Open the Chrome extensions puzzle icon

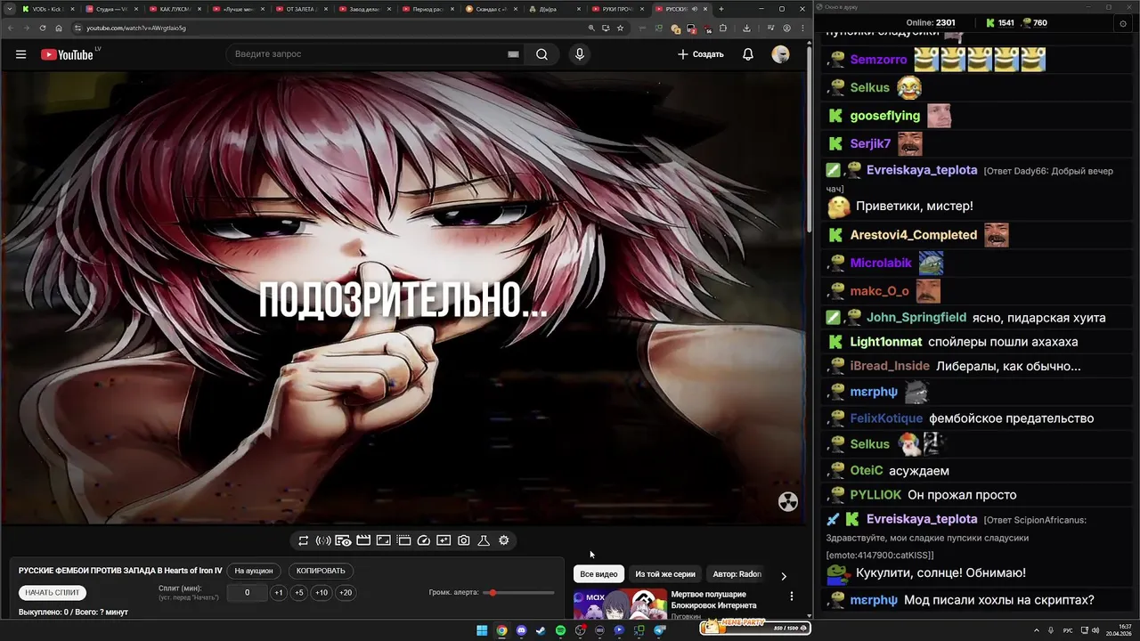point(722,28)
